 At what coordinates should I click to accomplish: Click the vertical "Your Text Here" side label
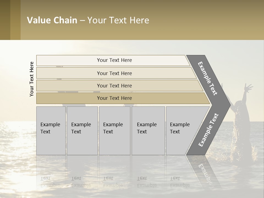click(32, 79)
